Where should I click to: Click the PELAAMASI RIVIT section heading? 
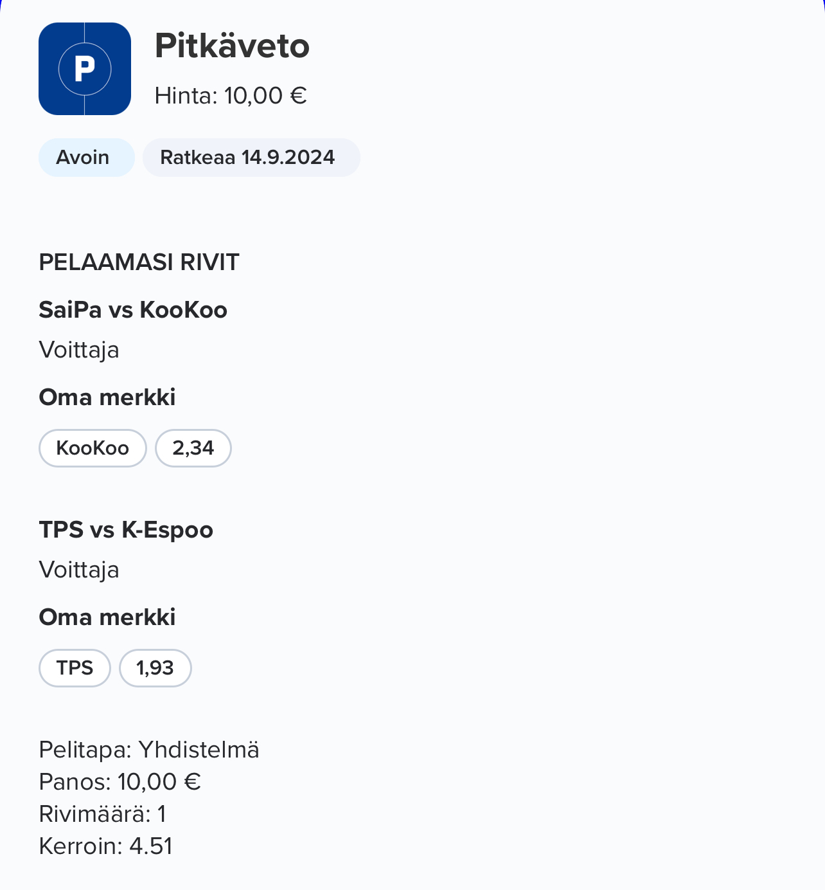(x=139, y=262)
